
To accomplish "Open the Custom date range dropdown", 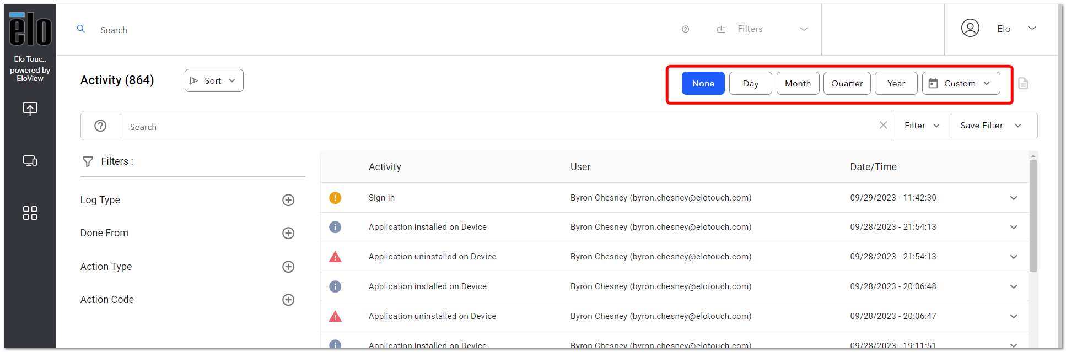I will (x=961, y=83).
